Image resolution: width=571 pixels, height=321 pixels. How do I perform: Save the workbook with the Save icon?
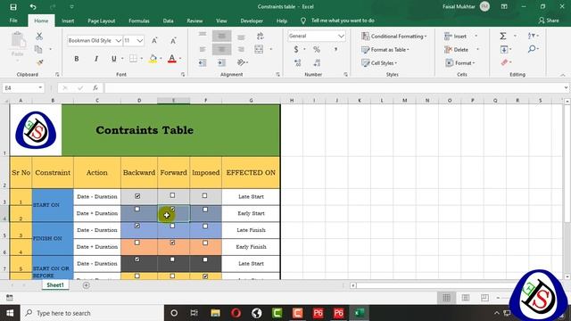click(x=13, y=7)
